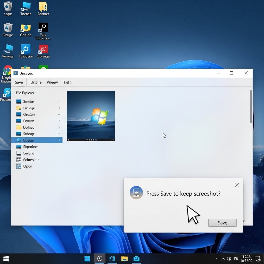The height and width of the screenshot is (264, 264).
Task: Select the Windows wallpaper screenshot thumbnail
Action: coord(91,116)
